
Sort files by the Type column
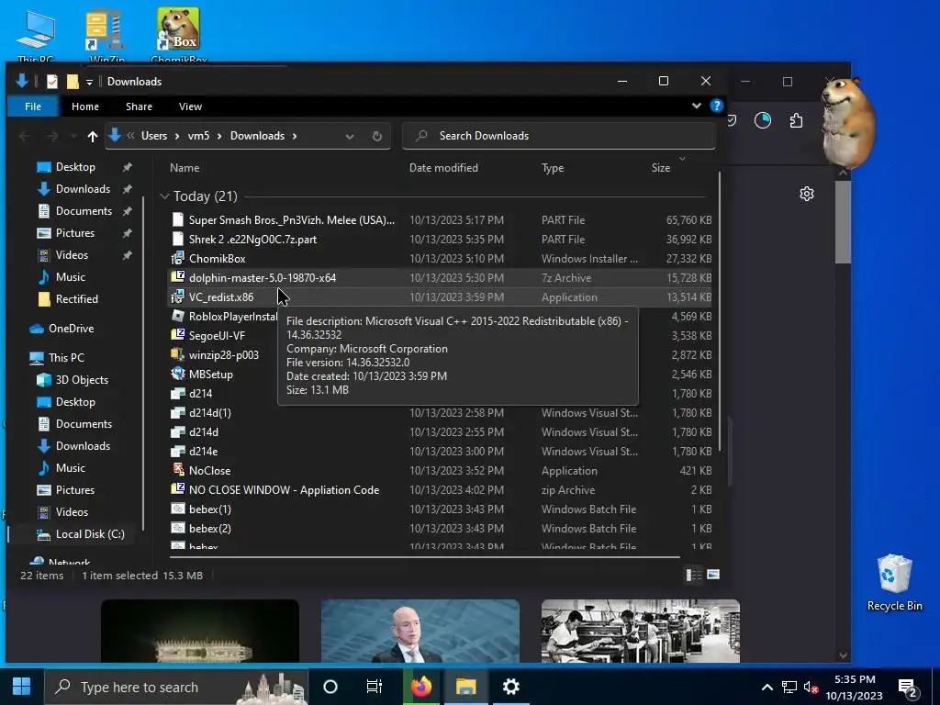click(x=552, y=168)
